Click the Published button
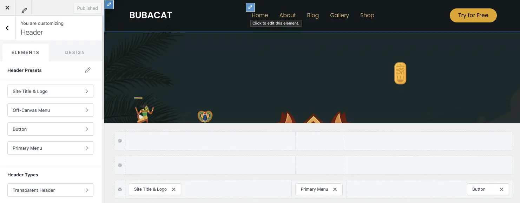 click(87, 8)
